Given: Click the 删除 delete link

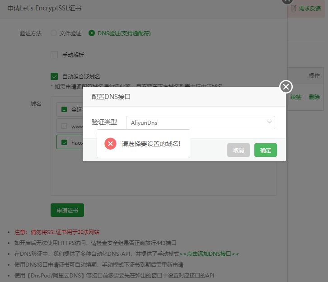Looking at the screenshot, I should coord(314,97).
